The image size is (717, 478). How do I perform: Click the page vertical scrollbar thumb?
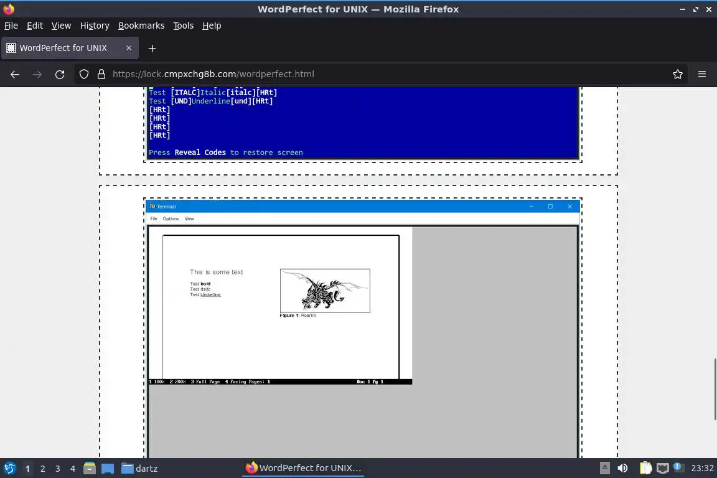pyautogui.click(x=715, y=390)
